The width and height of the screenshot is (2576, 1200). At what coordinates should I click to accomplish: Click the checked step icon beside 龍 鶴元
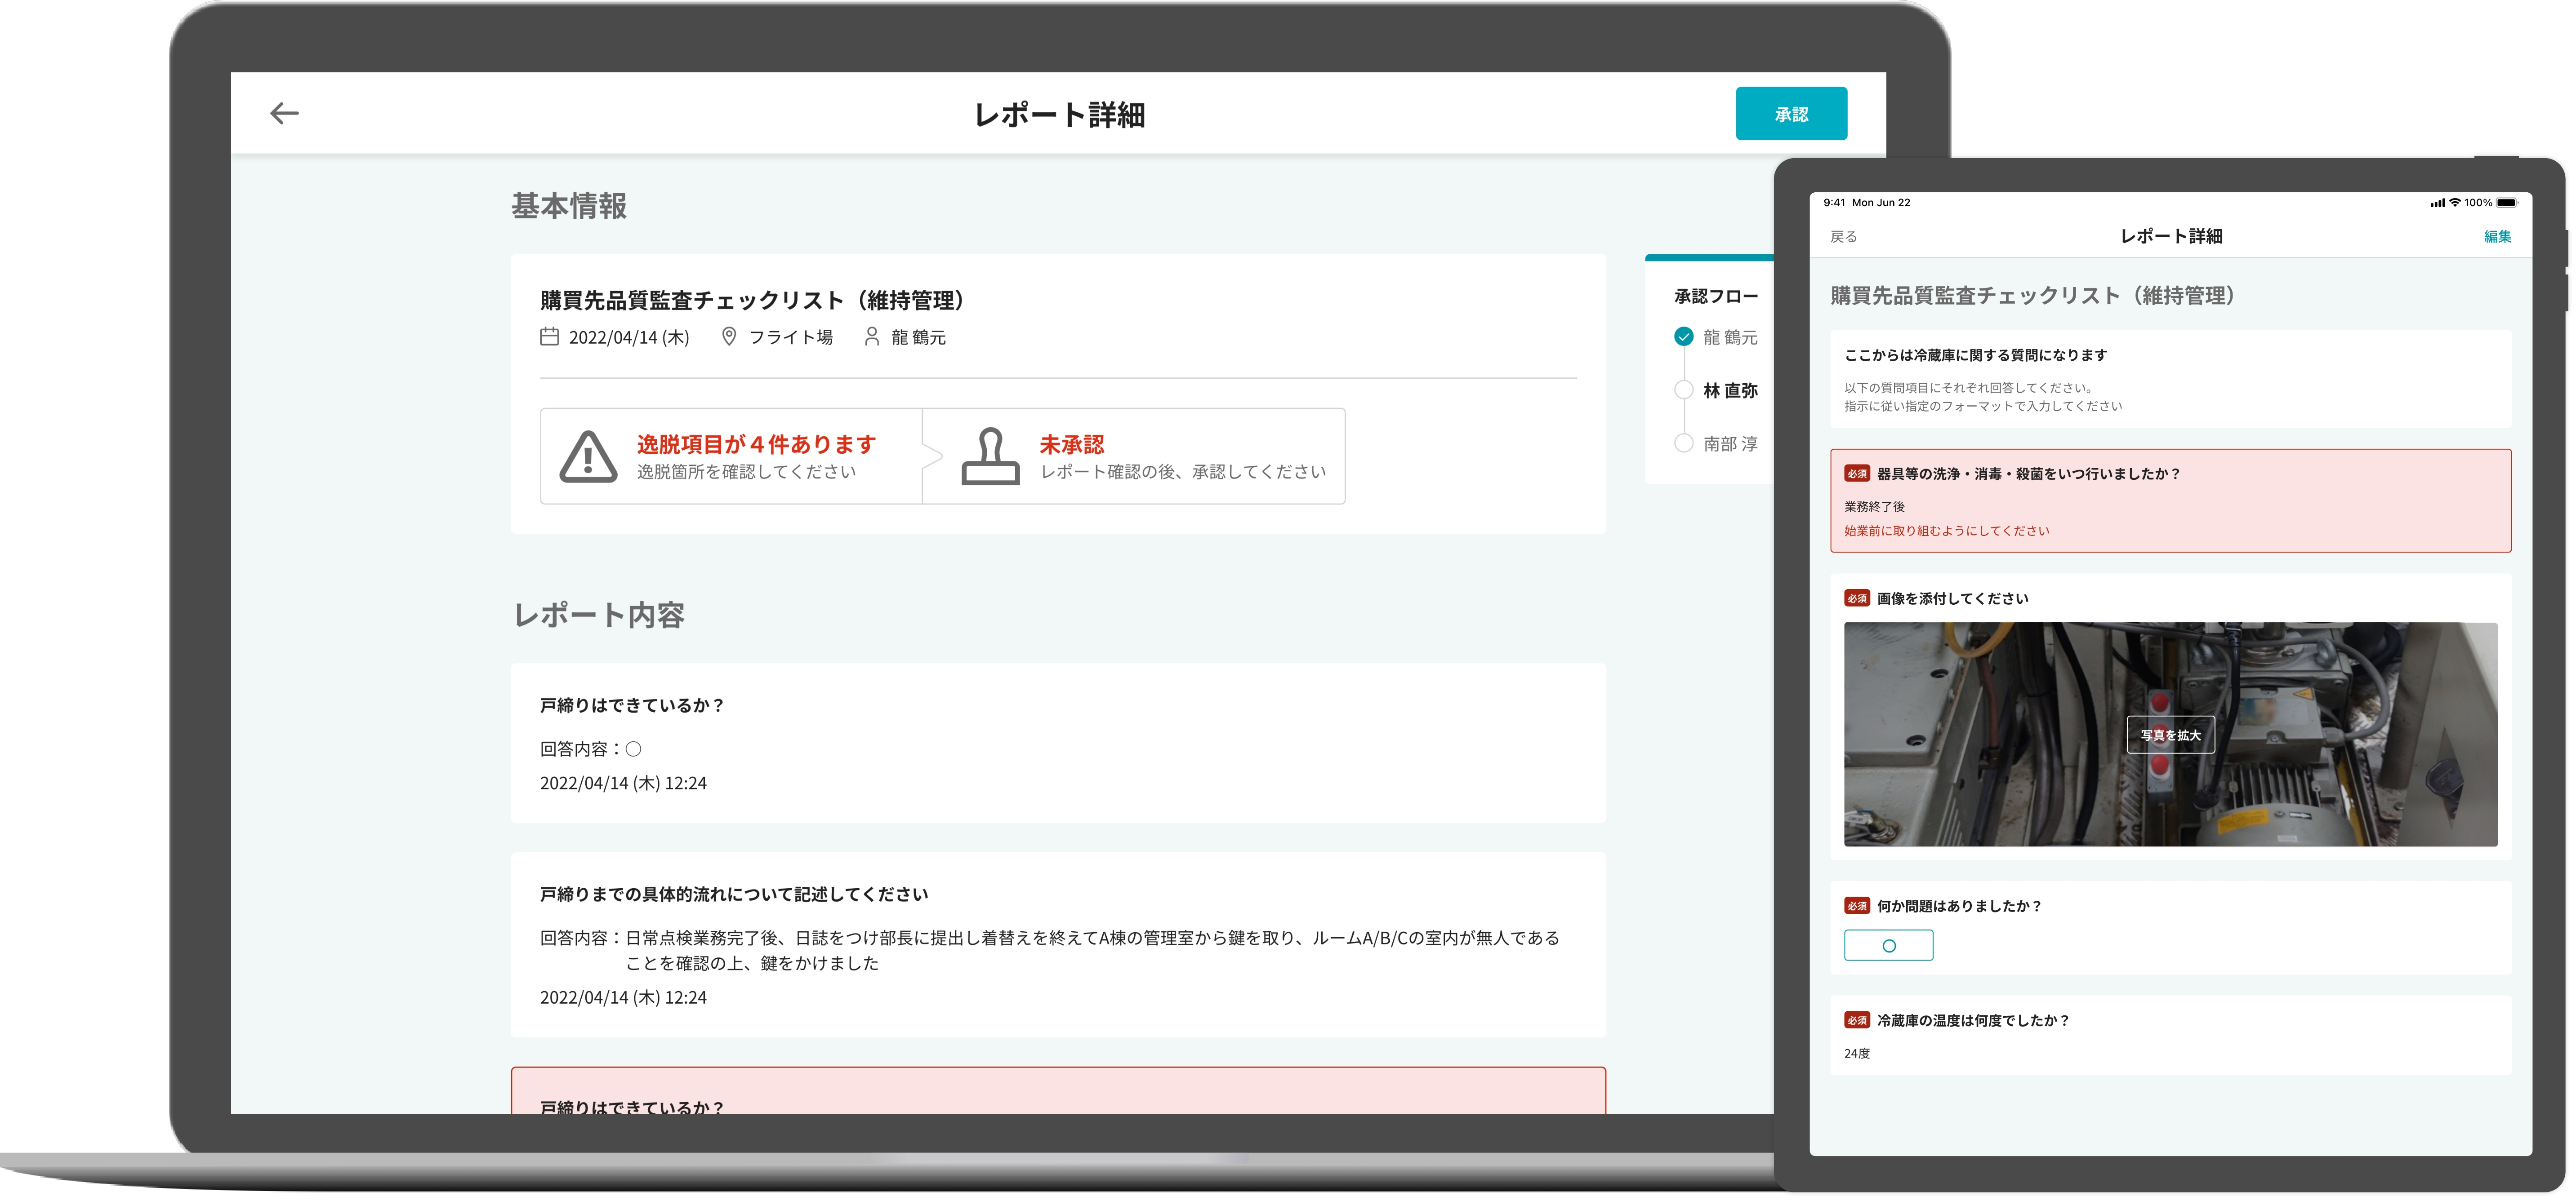point(1684,337)
